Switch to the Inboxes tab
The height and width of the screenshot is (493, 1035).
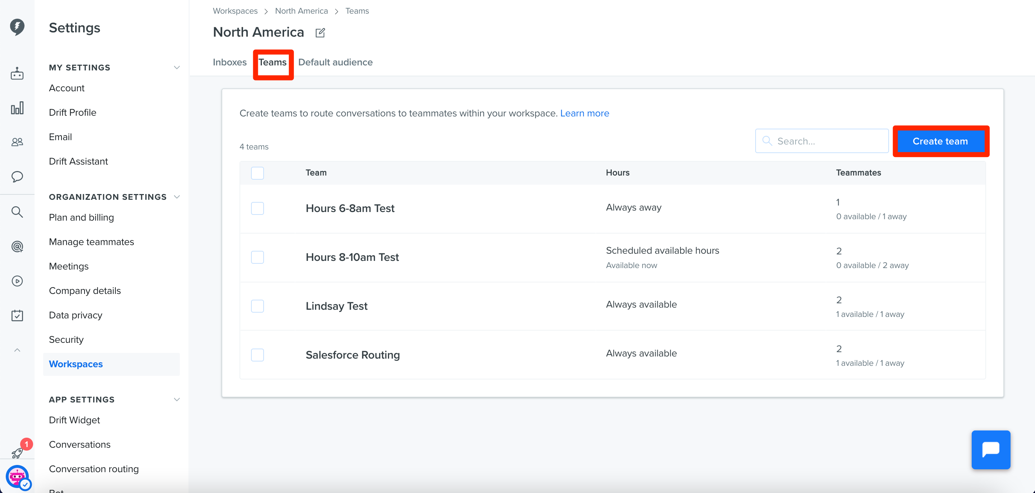[x=229, y=62]
